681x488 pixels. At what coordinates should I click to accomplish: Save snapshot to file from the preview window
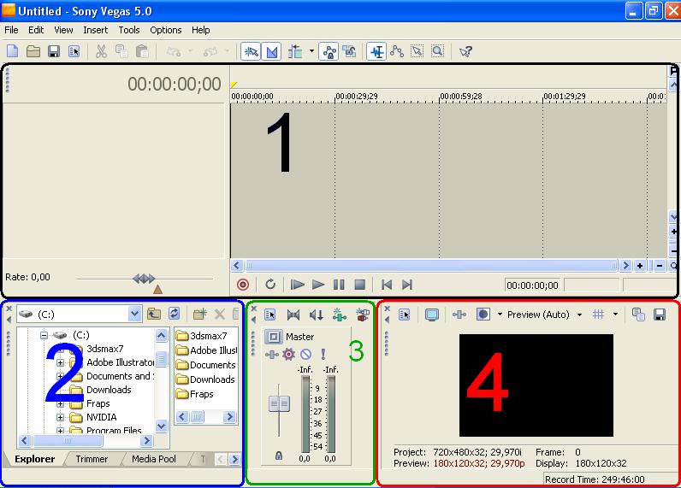click(x=660, y=315)
